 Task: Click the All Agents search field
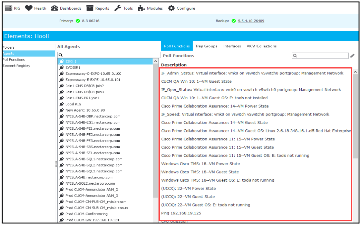pyautogui.click(x=109, y=55)
